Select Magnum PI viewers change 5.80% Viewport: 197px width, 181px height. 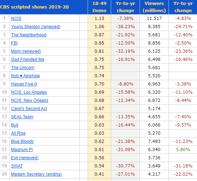(x=183, y=149)
